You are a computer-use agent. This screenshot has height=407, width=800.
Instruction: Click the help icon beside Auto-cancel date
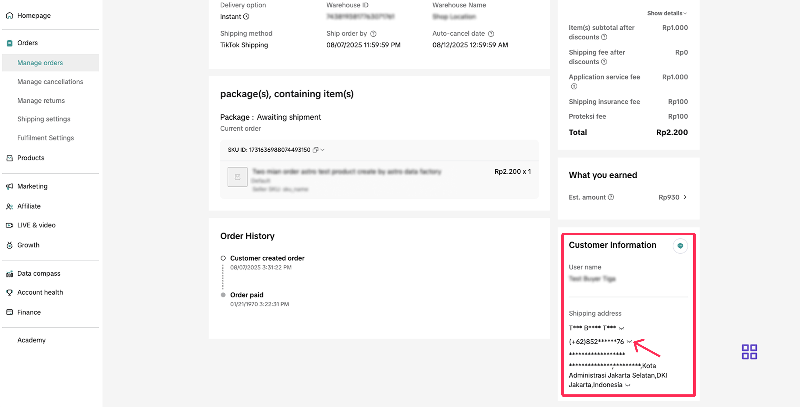[x=491, y=34]
